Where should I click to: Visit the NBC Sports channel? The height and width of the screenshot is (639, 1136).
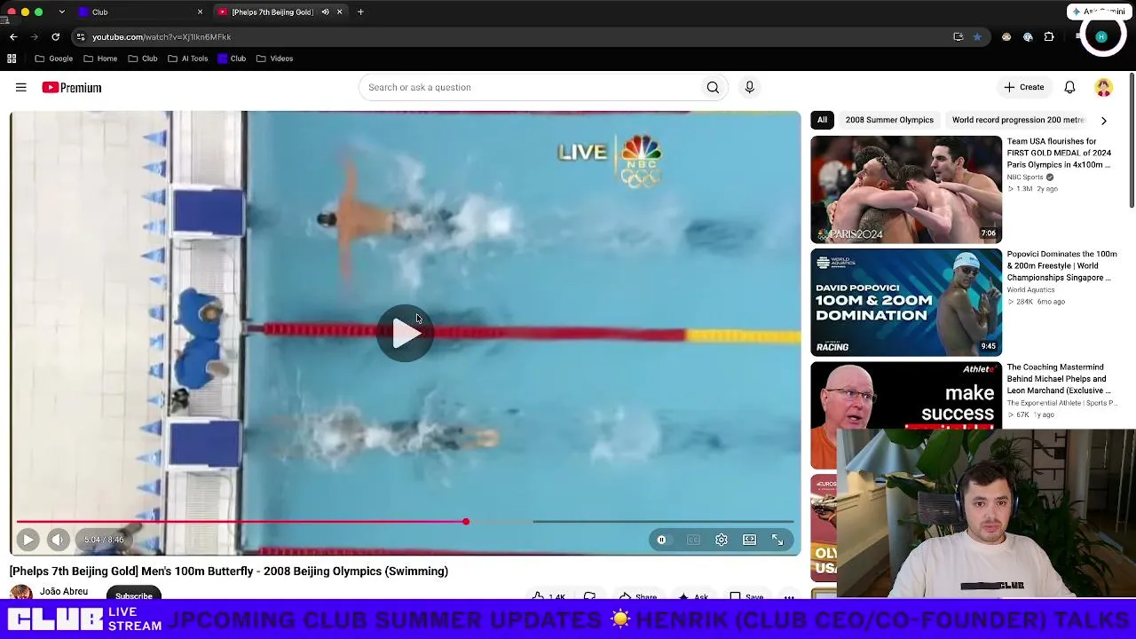(1025, 177)
